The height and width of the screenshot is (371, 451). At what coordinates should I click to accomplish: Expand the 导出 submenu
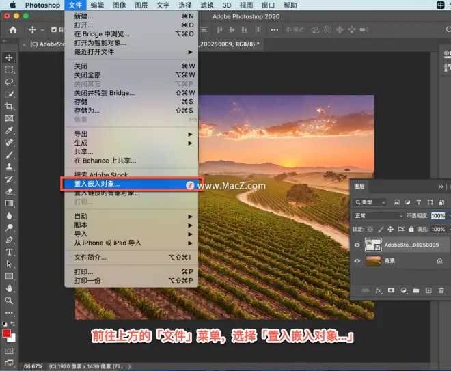[x=131, y=134]
